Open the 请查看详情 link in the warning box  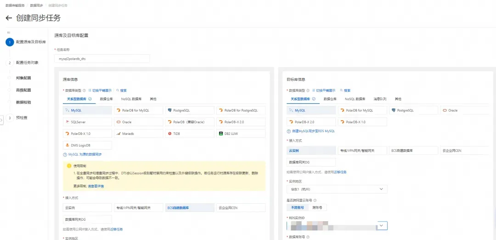pos(96,186)
